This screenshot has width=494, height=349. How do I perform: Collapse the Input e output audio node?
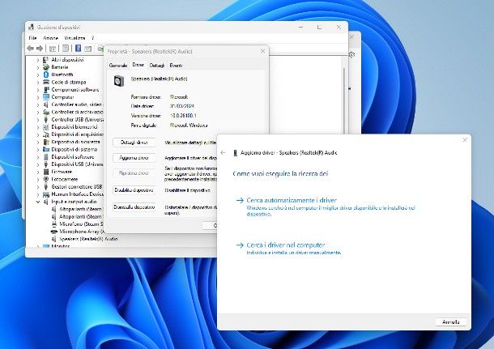coord(37,201)
